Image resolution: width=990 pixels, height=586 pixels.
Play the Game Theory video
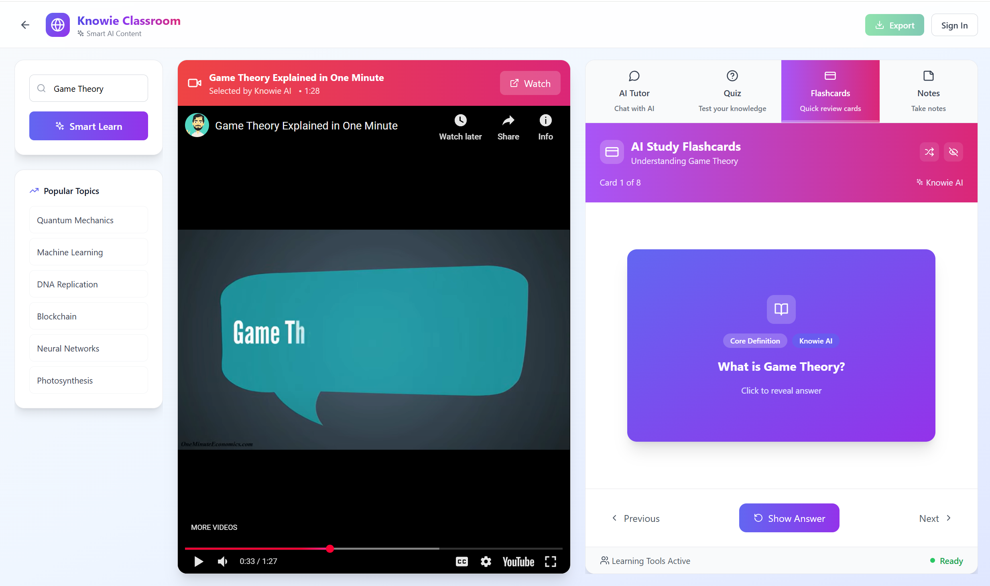pyautogui.click(x=198, y=562)
